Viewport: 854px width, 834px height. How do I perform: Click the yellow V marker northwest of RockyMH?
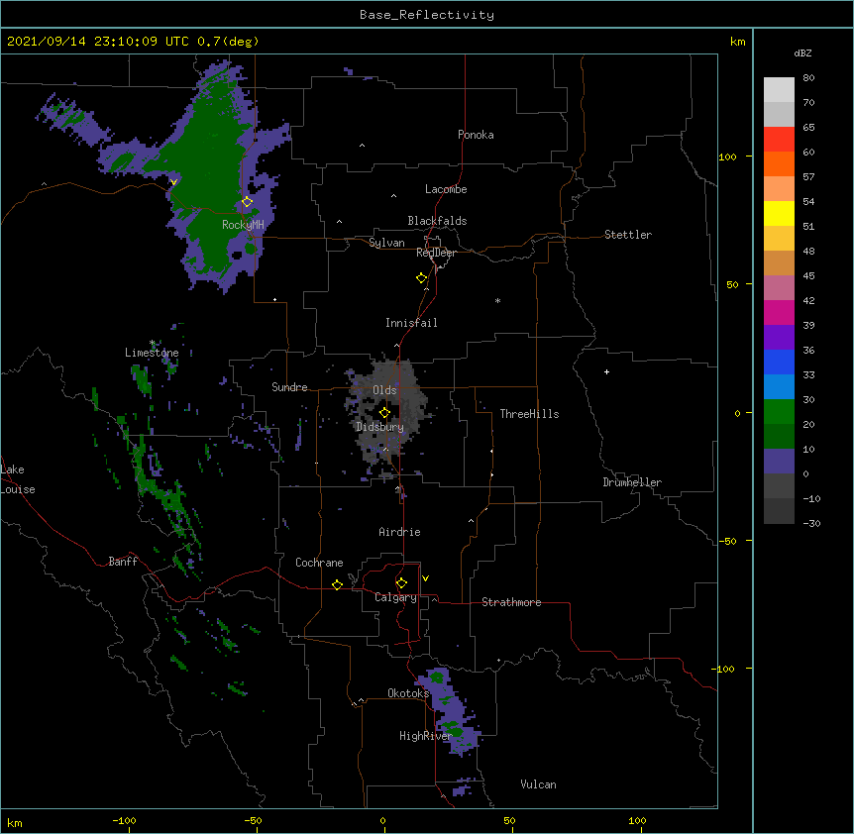[173, 182]
